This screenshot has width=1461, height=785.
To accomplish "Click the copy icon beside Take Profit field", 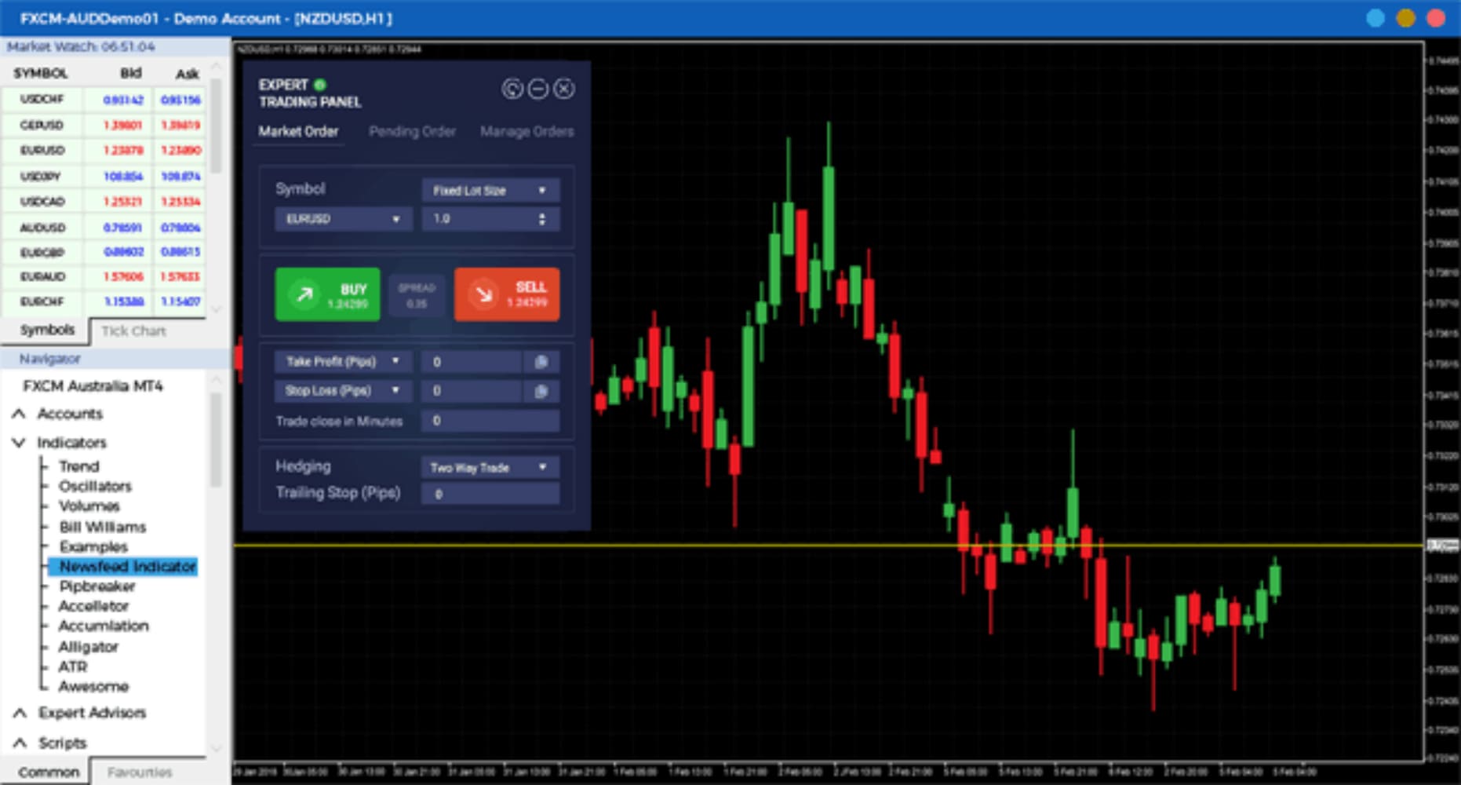I will tap(541, 362).
